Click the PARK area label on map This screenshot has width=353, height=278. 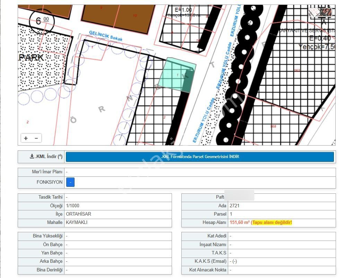31,58
